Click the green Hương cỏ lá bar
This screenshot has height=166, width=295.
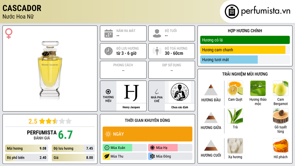245,40
